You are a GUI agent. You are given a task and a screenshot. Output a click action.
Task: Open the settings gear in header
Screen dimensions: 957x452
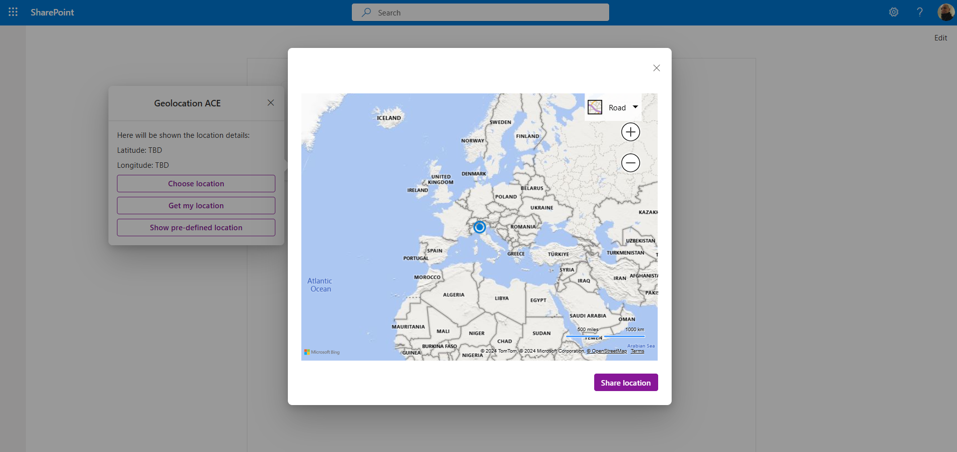894,12
